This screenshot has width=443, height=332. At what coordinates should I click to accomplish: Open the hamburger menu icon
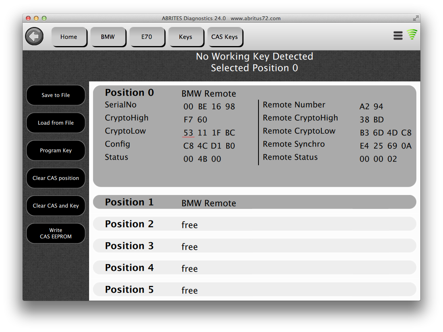[x=398, y=36]
